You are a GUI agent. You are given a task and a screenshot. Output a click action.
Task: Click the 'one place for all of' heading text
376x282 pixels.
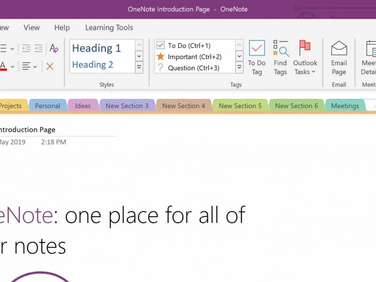(x=155, y=215)
